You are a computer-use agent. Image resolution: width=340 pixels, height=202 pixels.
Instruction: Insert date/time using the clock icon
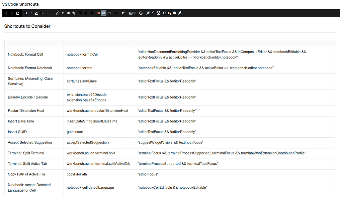(141, 13)
